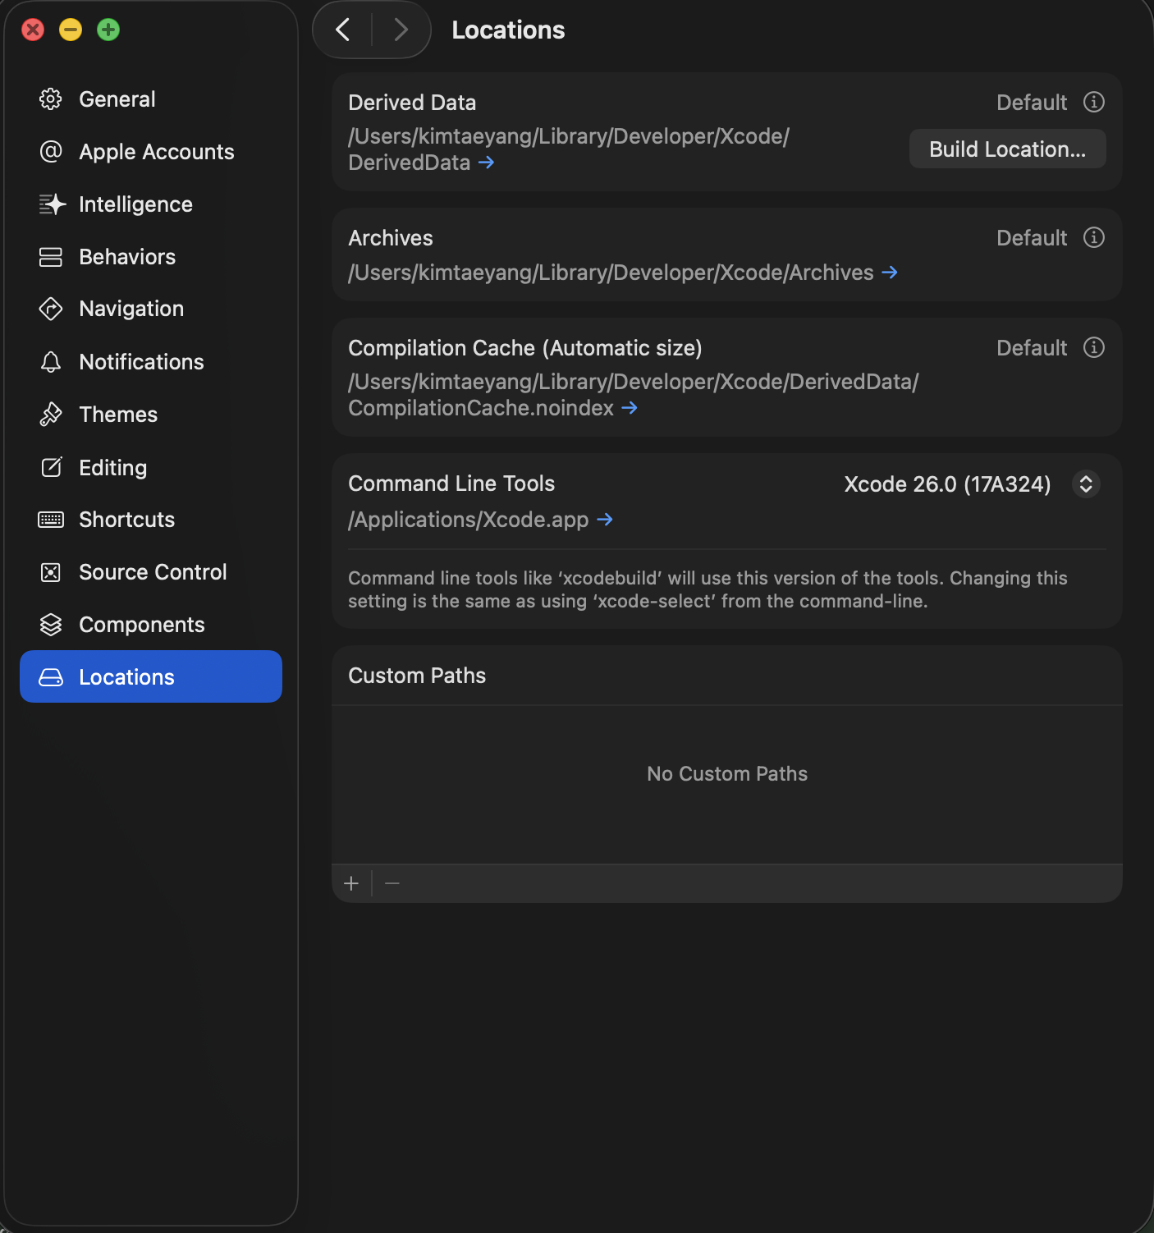The height and width of the screenshot is (1233, 1154).
Task: Open the Behaviors settings
Action: pyautogui.click(x=151, y=257)
